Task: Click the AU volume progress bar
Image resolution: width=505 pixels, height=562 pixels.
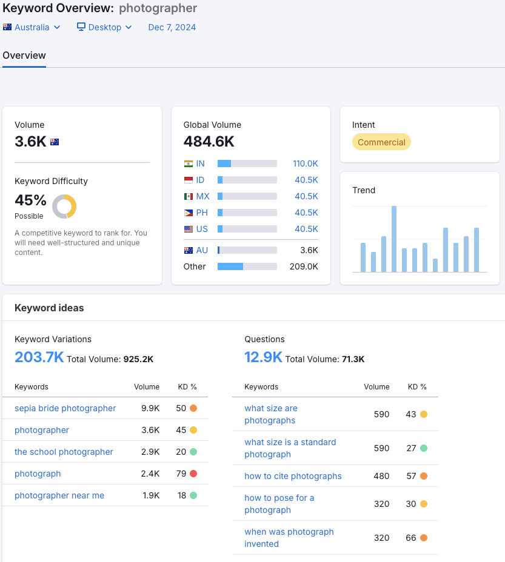Action: [247, 250]
